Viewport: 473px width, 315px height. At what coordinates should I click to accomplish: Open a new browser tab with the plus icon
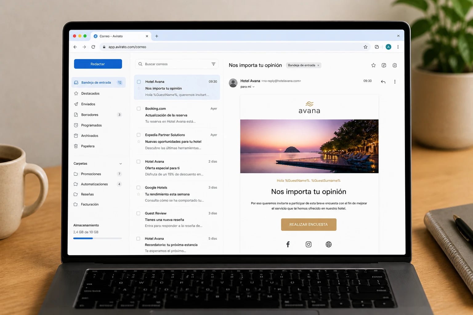click(157, 36)
